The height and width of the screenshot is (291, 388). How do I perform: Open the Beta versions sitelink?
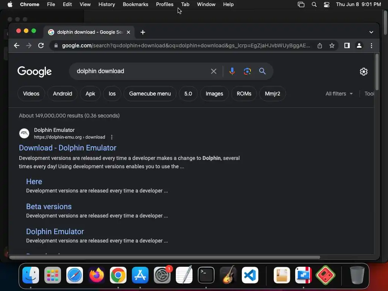point(49,207)
